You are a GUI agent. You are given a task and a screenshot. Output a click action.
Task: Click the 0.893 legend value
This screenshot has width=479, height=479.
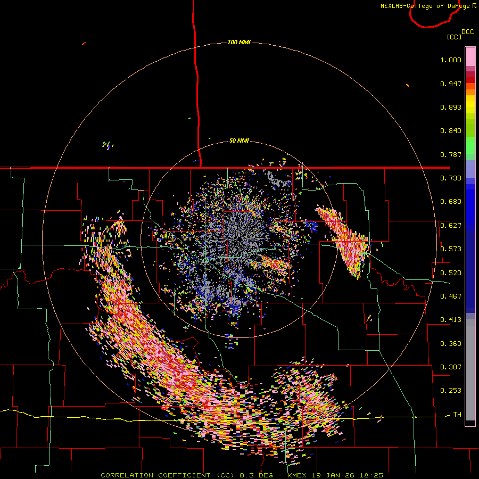click(451, 107)
